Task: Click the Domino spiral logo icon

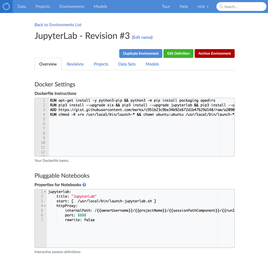Action: click(6, 6)
